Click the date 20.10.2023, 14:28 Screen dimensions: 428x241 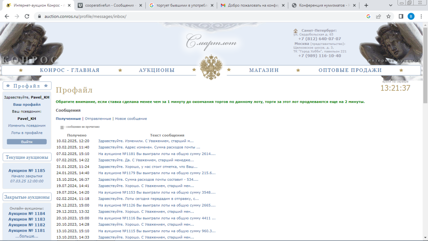[73, 224]
